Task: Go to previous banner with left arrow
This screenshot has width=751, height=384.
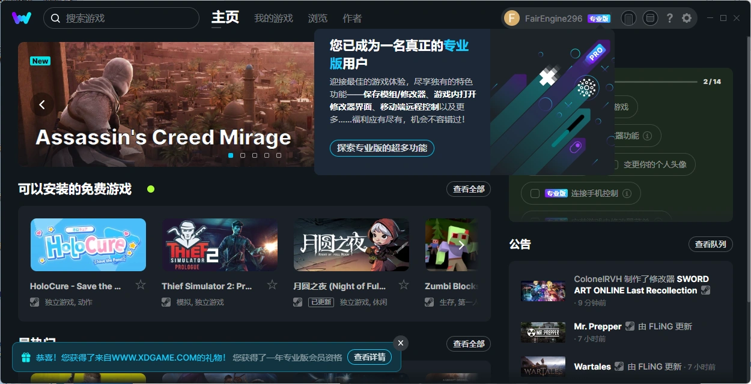Action: click(42, 105)
